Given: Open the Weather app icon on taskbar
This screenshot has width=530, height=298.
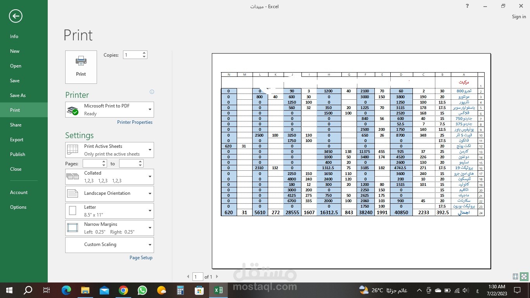Looking at the screenshot, I should coord(161,290).
